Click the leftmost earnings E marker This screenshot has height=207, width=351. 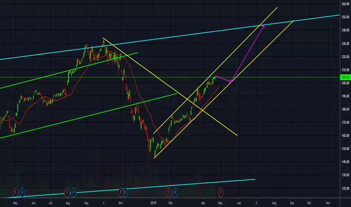click(15, 192)
